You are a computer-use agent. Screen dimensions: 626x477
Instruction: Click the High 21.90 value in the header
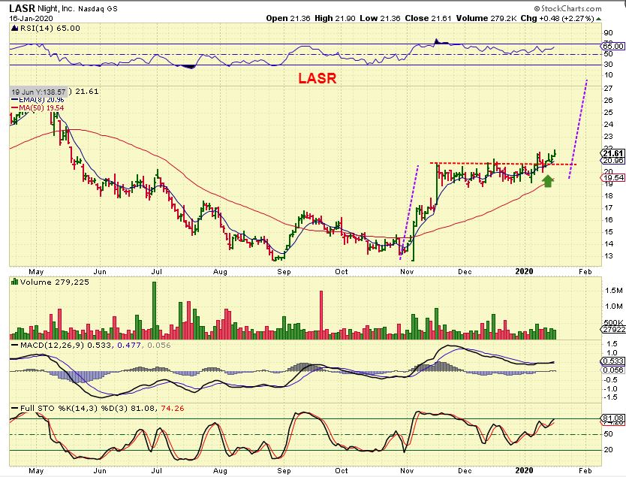[335, 18]
